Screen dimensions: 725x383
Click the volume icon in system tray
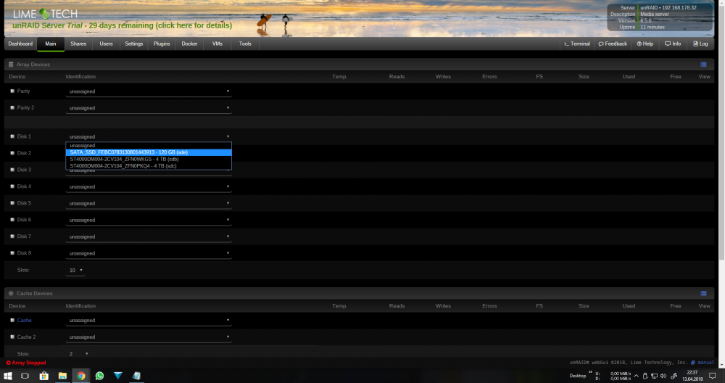click(x=663, y=376)
